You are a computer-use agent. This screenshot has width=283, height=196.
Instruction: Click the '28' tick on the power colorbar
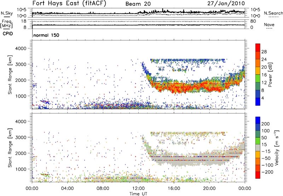264,52
